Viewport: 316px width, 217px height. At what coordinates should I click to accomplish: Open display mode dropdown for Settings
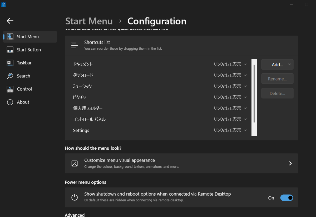[x=230, y=130]
